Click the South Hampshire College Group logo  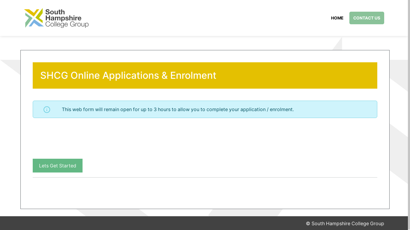[x=56, y=18]
